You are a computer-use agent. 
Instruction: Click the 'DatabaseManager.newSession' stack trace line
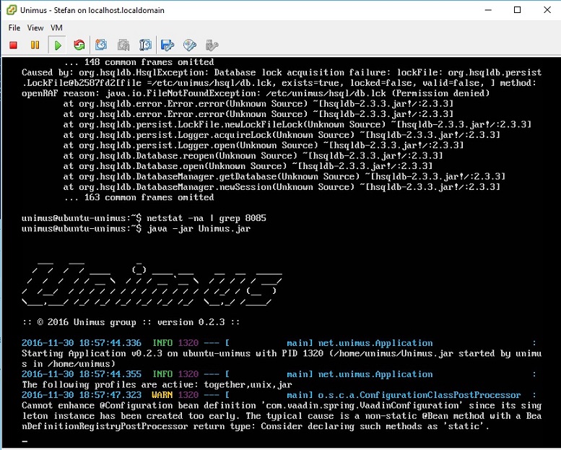(x=282, y=186)
